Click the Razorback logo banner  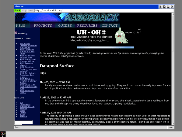click(x=67, y=18)
